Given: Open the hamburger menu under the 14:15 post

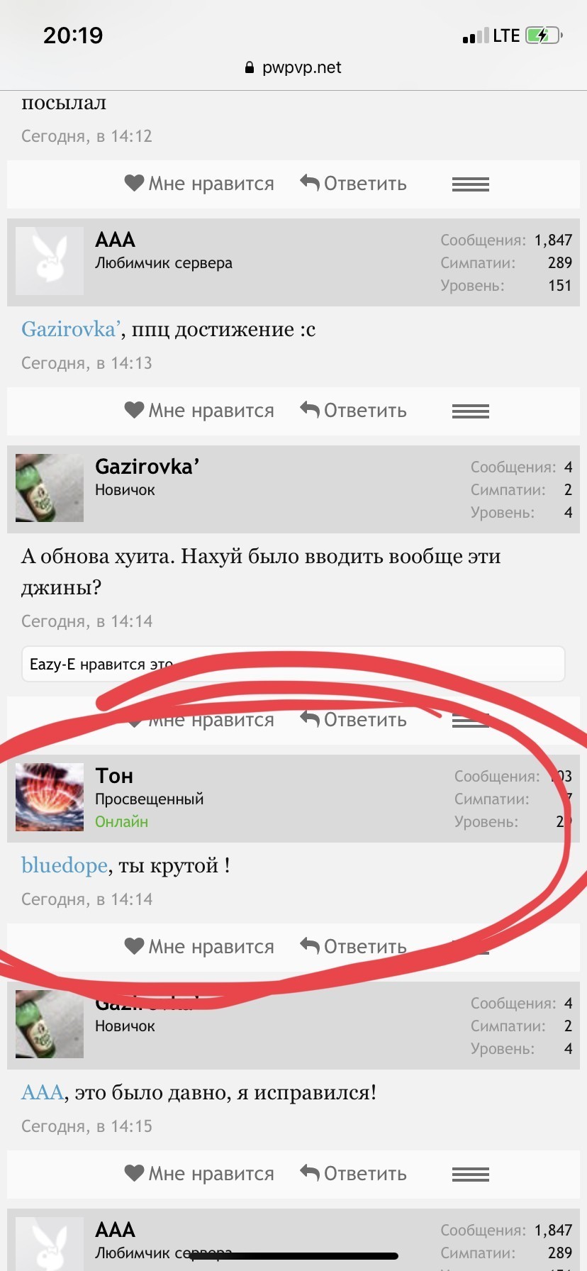Looking at the screenshot, I should click(x=471, y=1175).
